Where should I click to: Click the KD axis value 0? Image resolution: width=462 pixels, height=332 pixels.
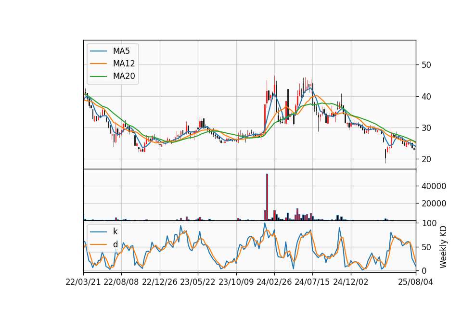[x=424, y=271]
